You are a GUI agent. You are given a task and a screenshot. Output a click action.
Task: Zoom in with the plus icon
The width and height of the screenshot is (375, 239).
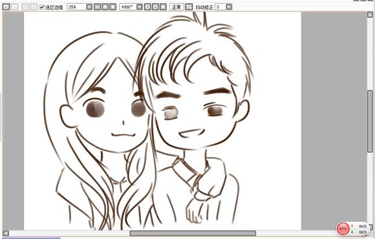coord(105,7)
